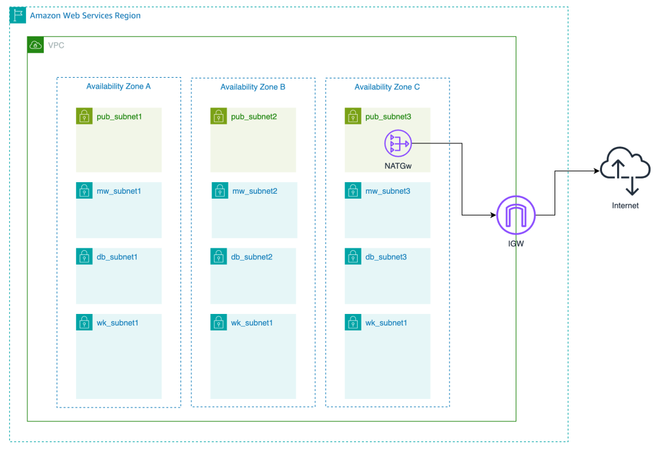
Task: Click the 'IGW' caption
Action: point(516,244)
